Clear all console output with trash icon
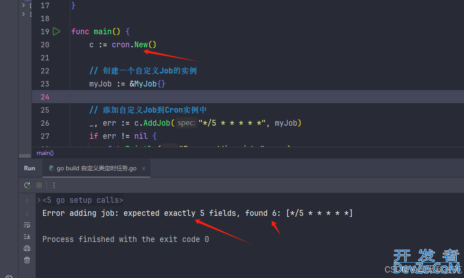The width and height of the screenshot is (464, 278). (x=27, y=260)
